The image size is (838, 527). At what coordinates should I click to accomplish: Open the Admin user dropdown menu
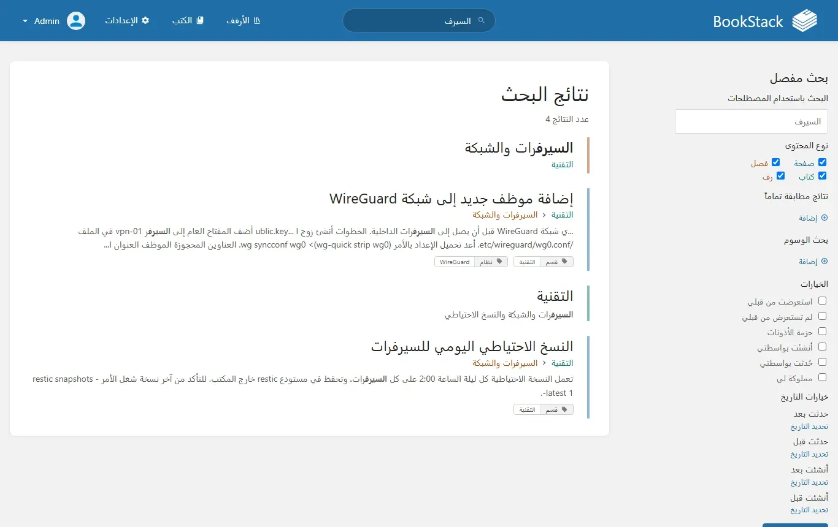(x=54, y=21)
